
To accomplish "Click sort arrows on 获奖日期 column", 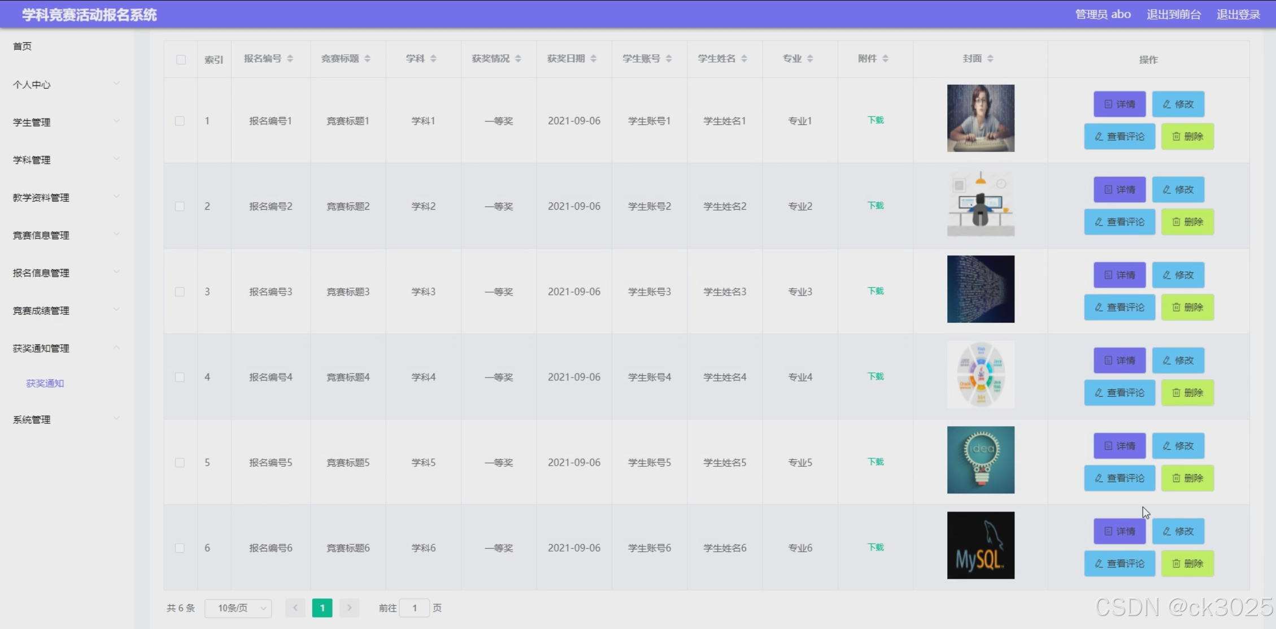I will pos(593,59).
